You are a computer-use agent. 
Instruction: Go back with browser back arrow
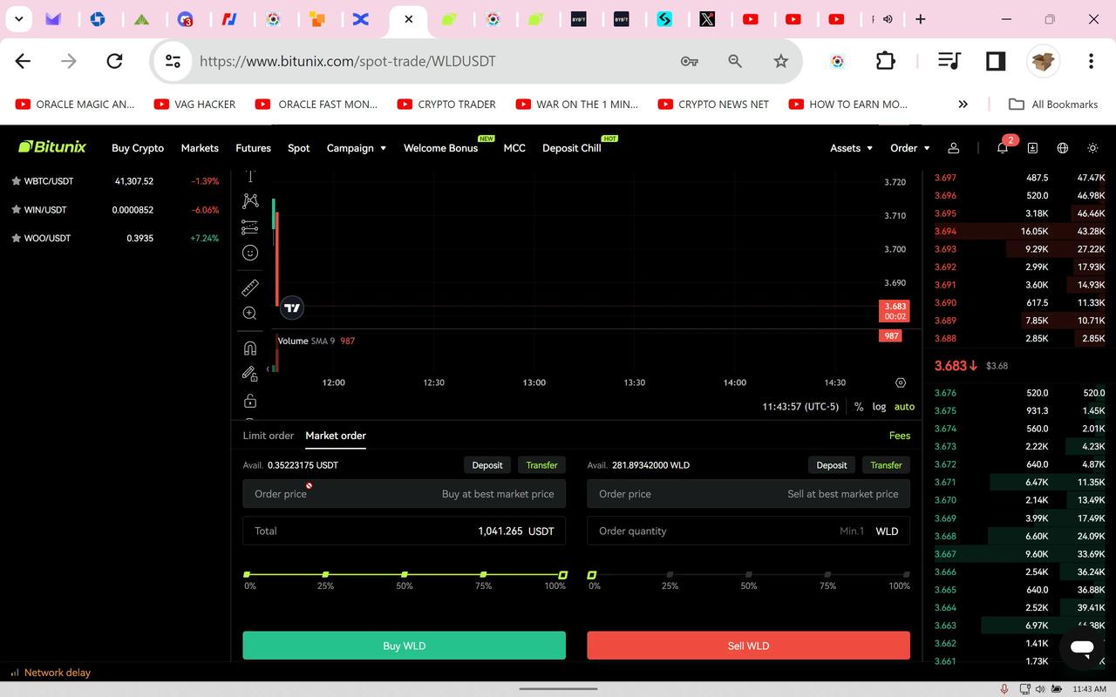24,61
